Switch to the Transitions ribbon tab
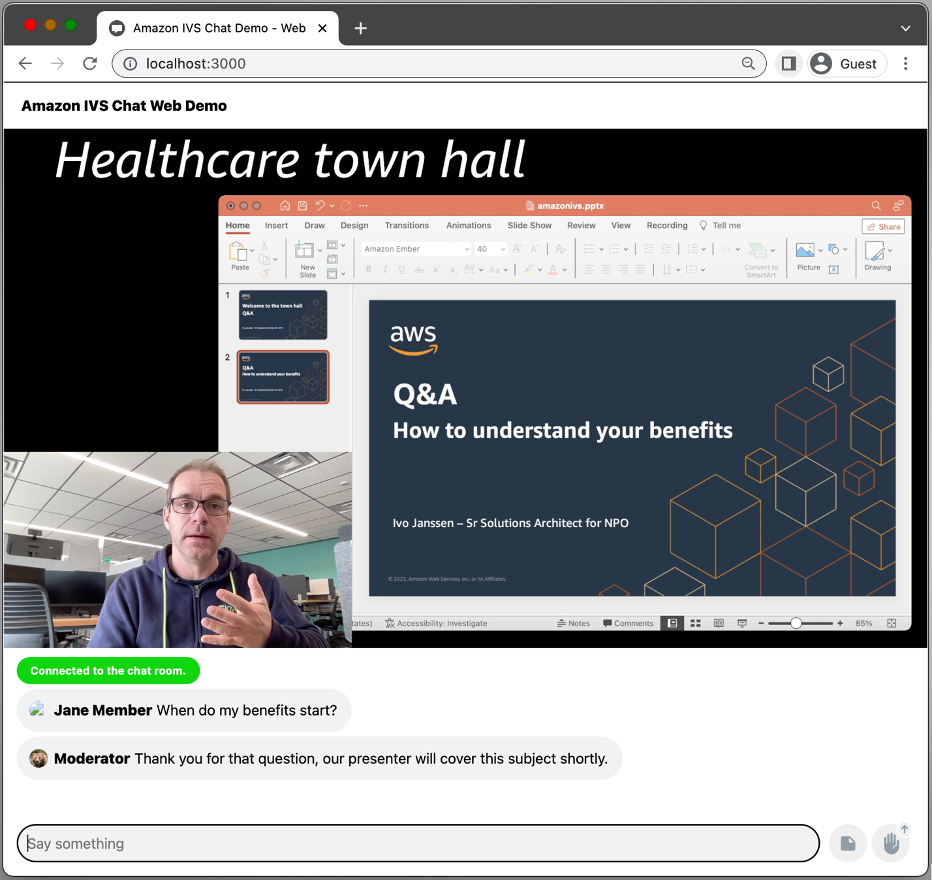 (x=406, y=226)
